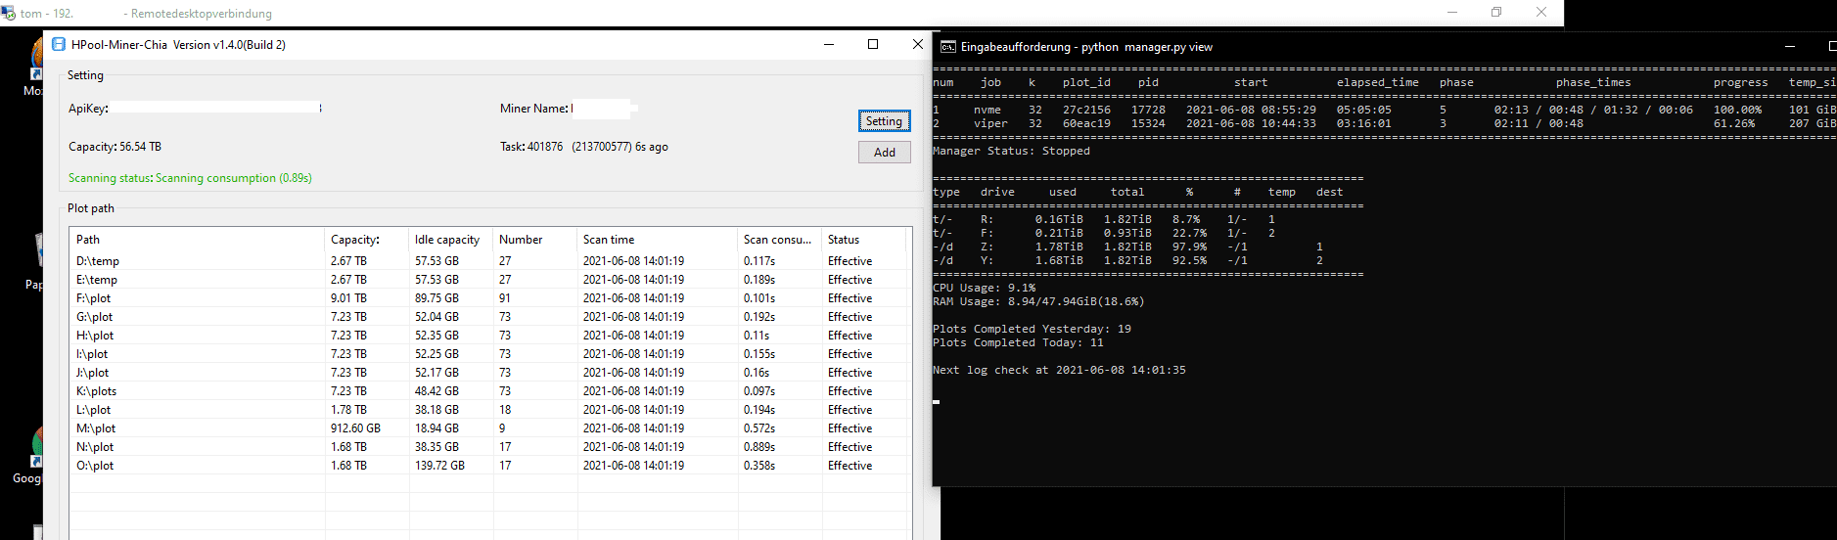The image size is (1837, 540).
Task: Click the Plots Completed Yesterday: 19 line
Action: point(1032,329)
